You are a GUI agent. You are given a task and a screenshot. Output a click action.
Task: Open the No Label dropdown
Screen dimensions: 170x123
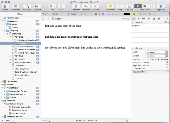[x=156, y=52]
